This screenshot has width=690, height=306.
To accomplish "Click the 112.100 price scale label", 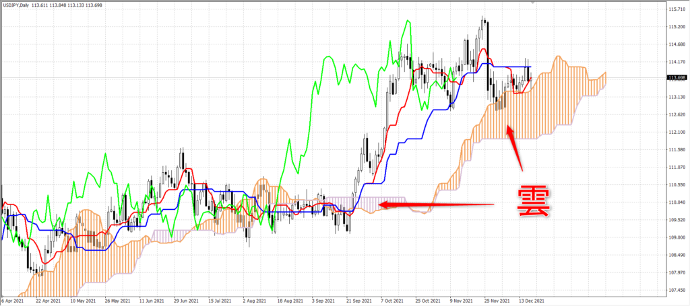I will click(677, 132).
